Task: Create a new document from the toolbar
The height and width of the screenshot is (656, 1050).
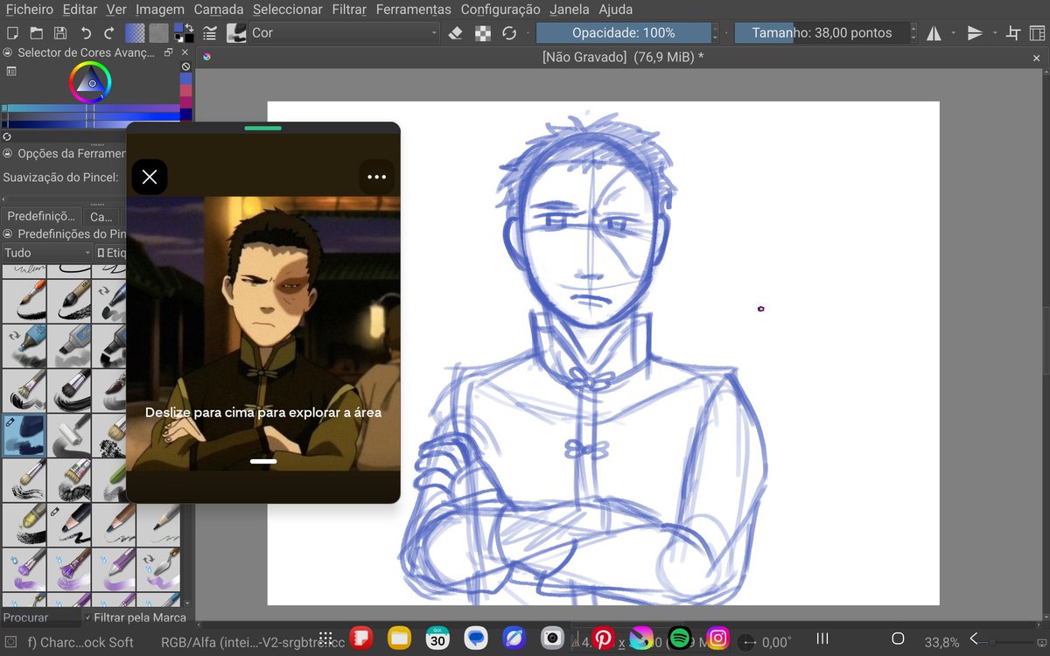Action: 12,33
